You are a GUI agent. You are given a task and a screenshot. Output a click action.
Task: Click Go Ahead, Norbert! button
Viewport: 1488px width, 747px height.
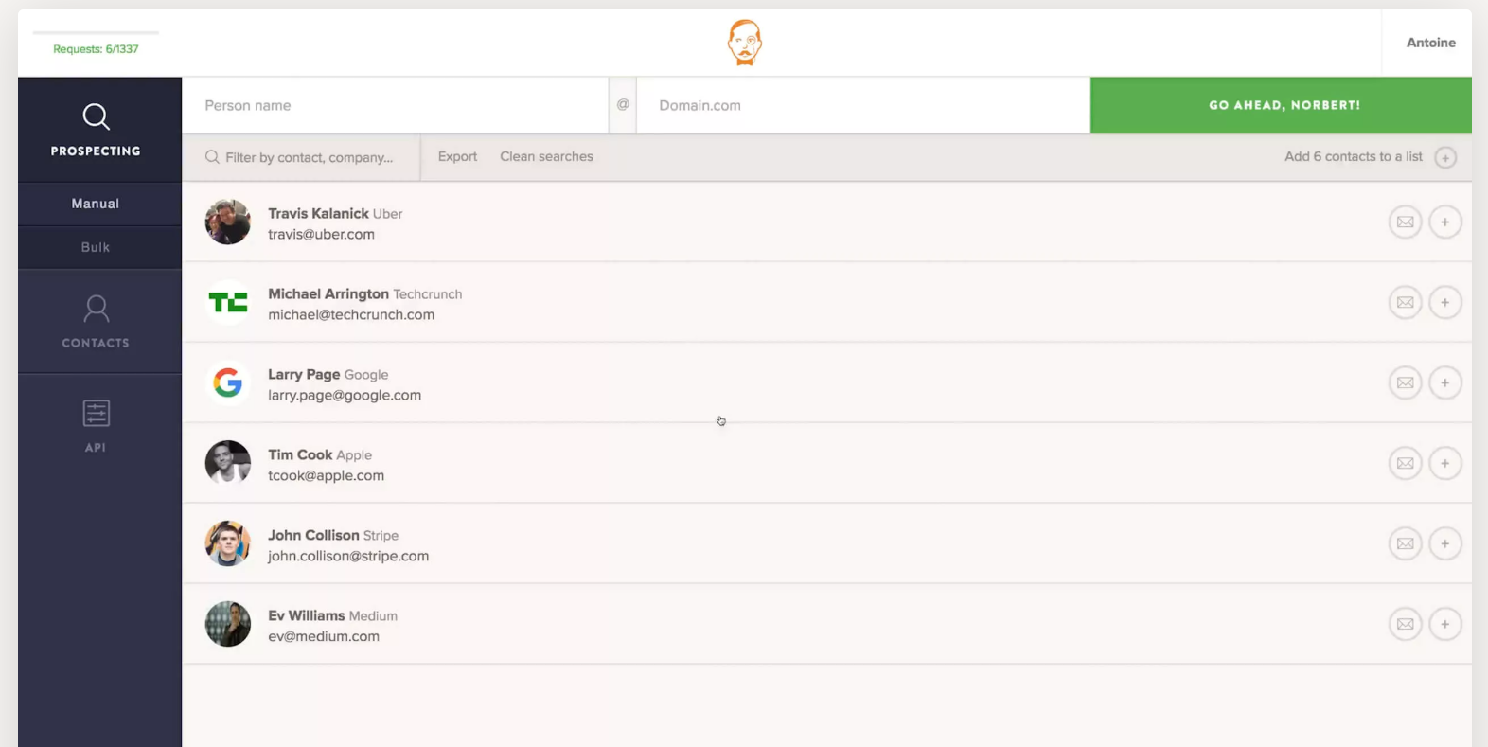(x=1281, y=105)
